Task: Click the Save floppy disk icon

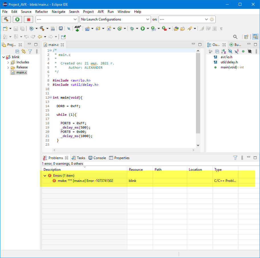Action: (x=16, y=29)
